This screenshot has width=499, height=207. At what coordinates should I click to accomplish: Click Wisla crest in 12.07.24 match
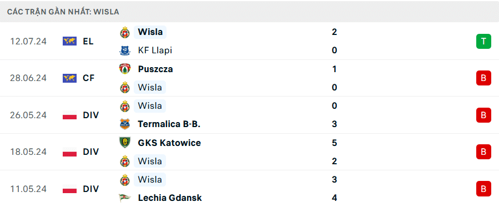(125, 32)
